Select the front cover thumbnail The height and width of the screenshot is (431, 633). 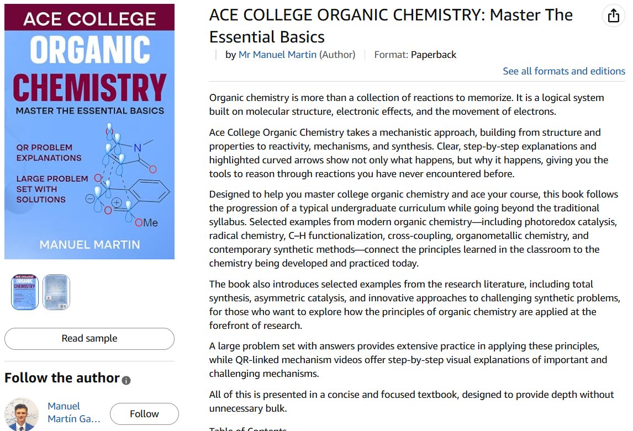click(x=25, y=292)
